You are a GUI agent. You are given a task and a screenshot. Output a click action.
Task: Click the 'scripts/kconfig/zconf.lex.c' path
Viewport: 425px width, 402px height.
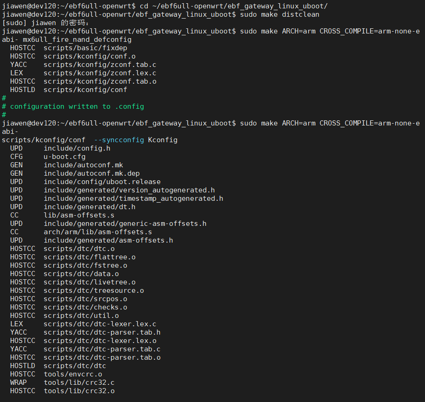100,73
